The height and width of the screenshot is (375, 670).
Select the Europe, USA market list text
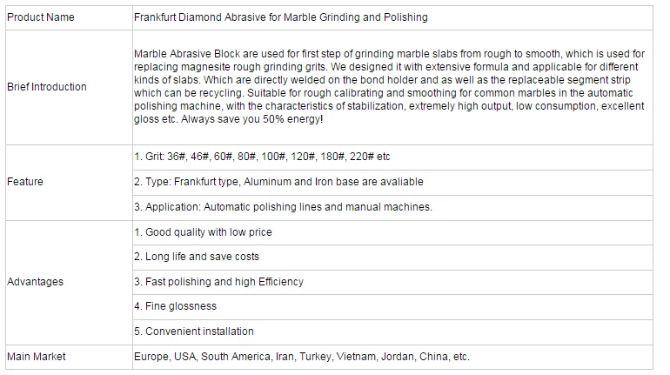coord(301,357)
